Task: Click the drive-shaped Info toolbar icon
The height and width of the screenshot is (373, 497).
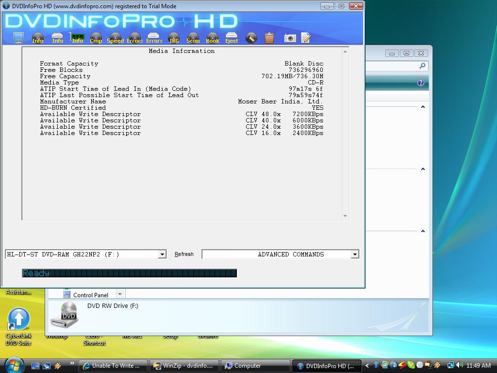Action: [x=57, y=38]
